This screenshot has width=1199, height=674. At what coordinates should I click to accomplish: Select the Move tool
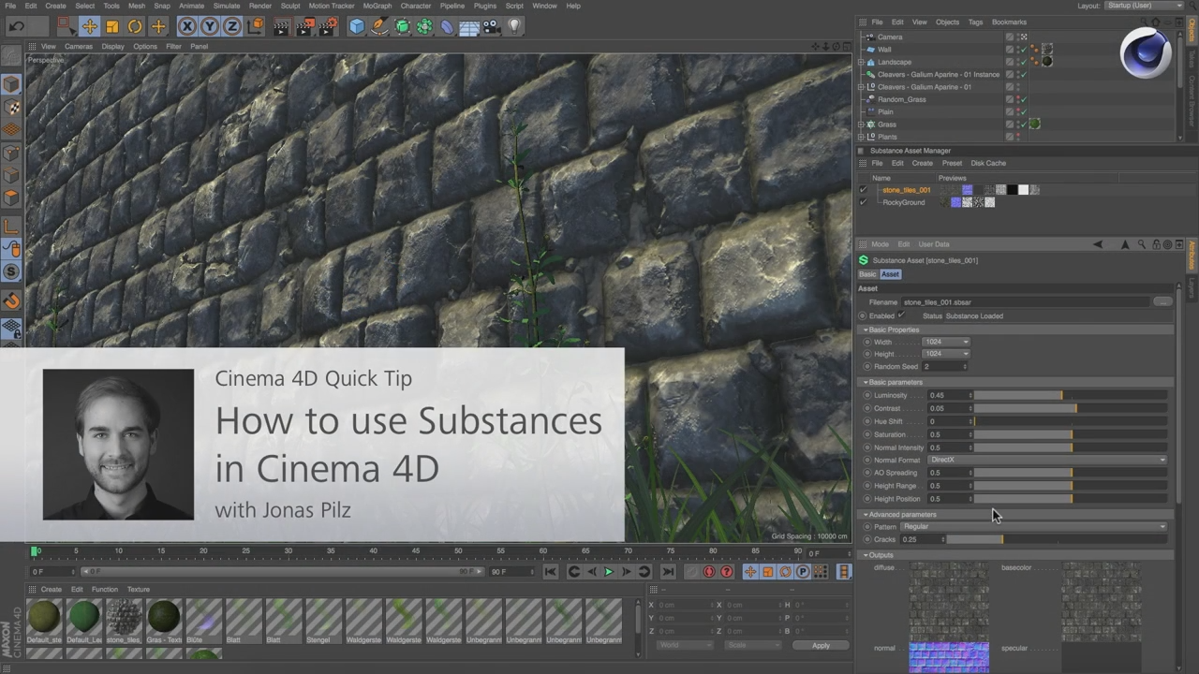[x=89, y=26]
